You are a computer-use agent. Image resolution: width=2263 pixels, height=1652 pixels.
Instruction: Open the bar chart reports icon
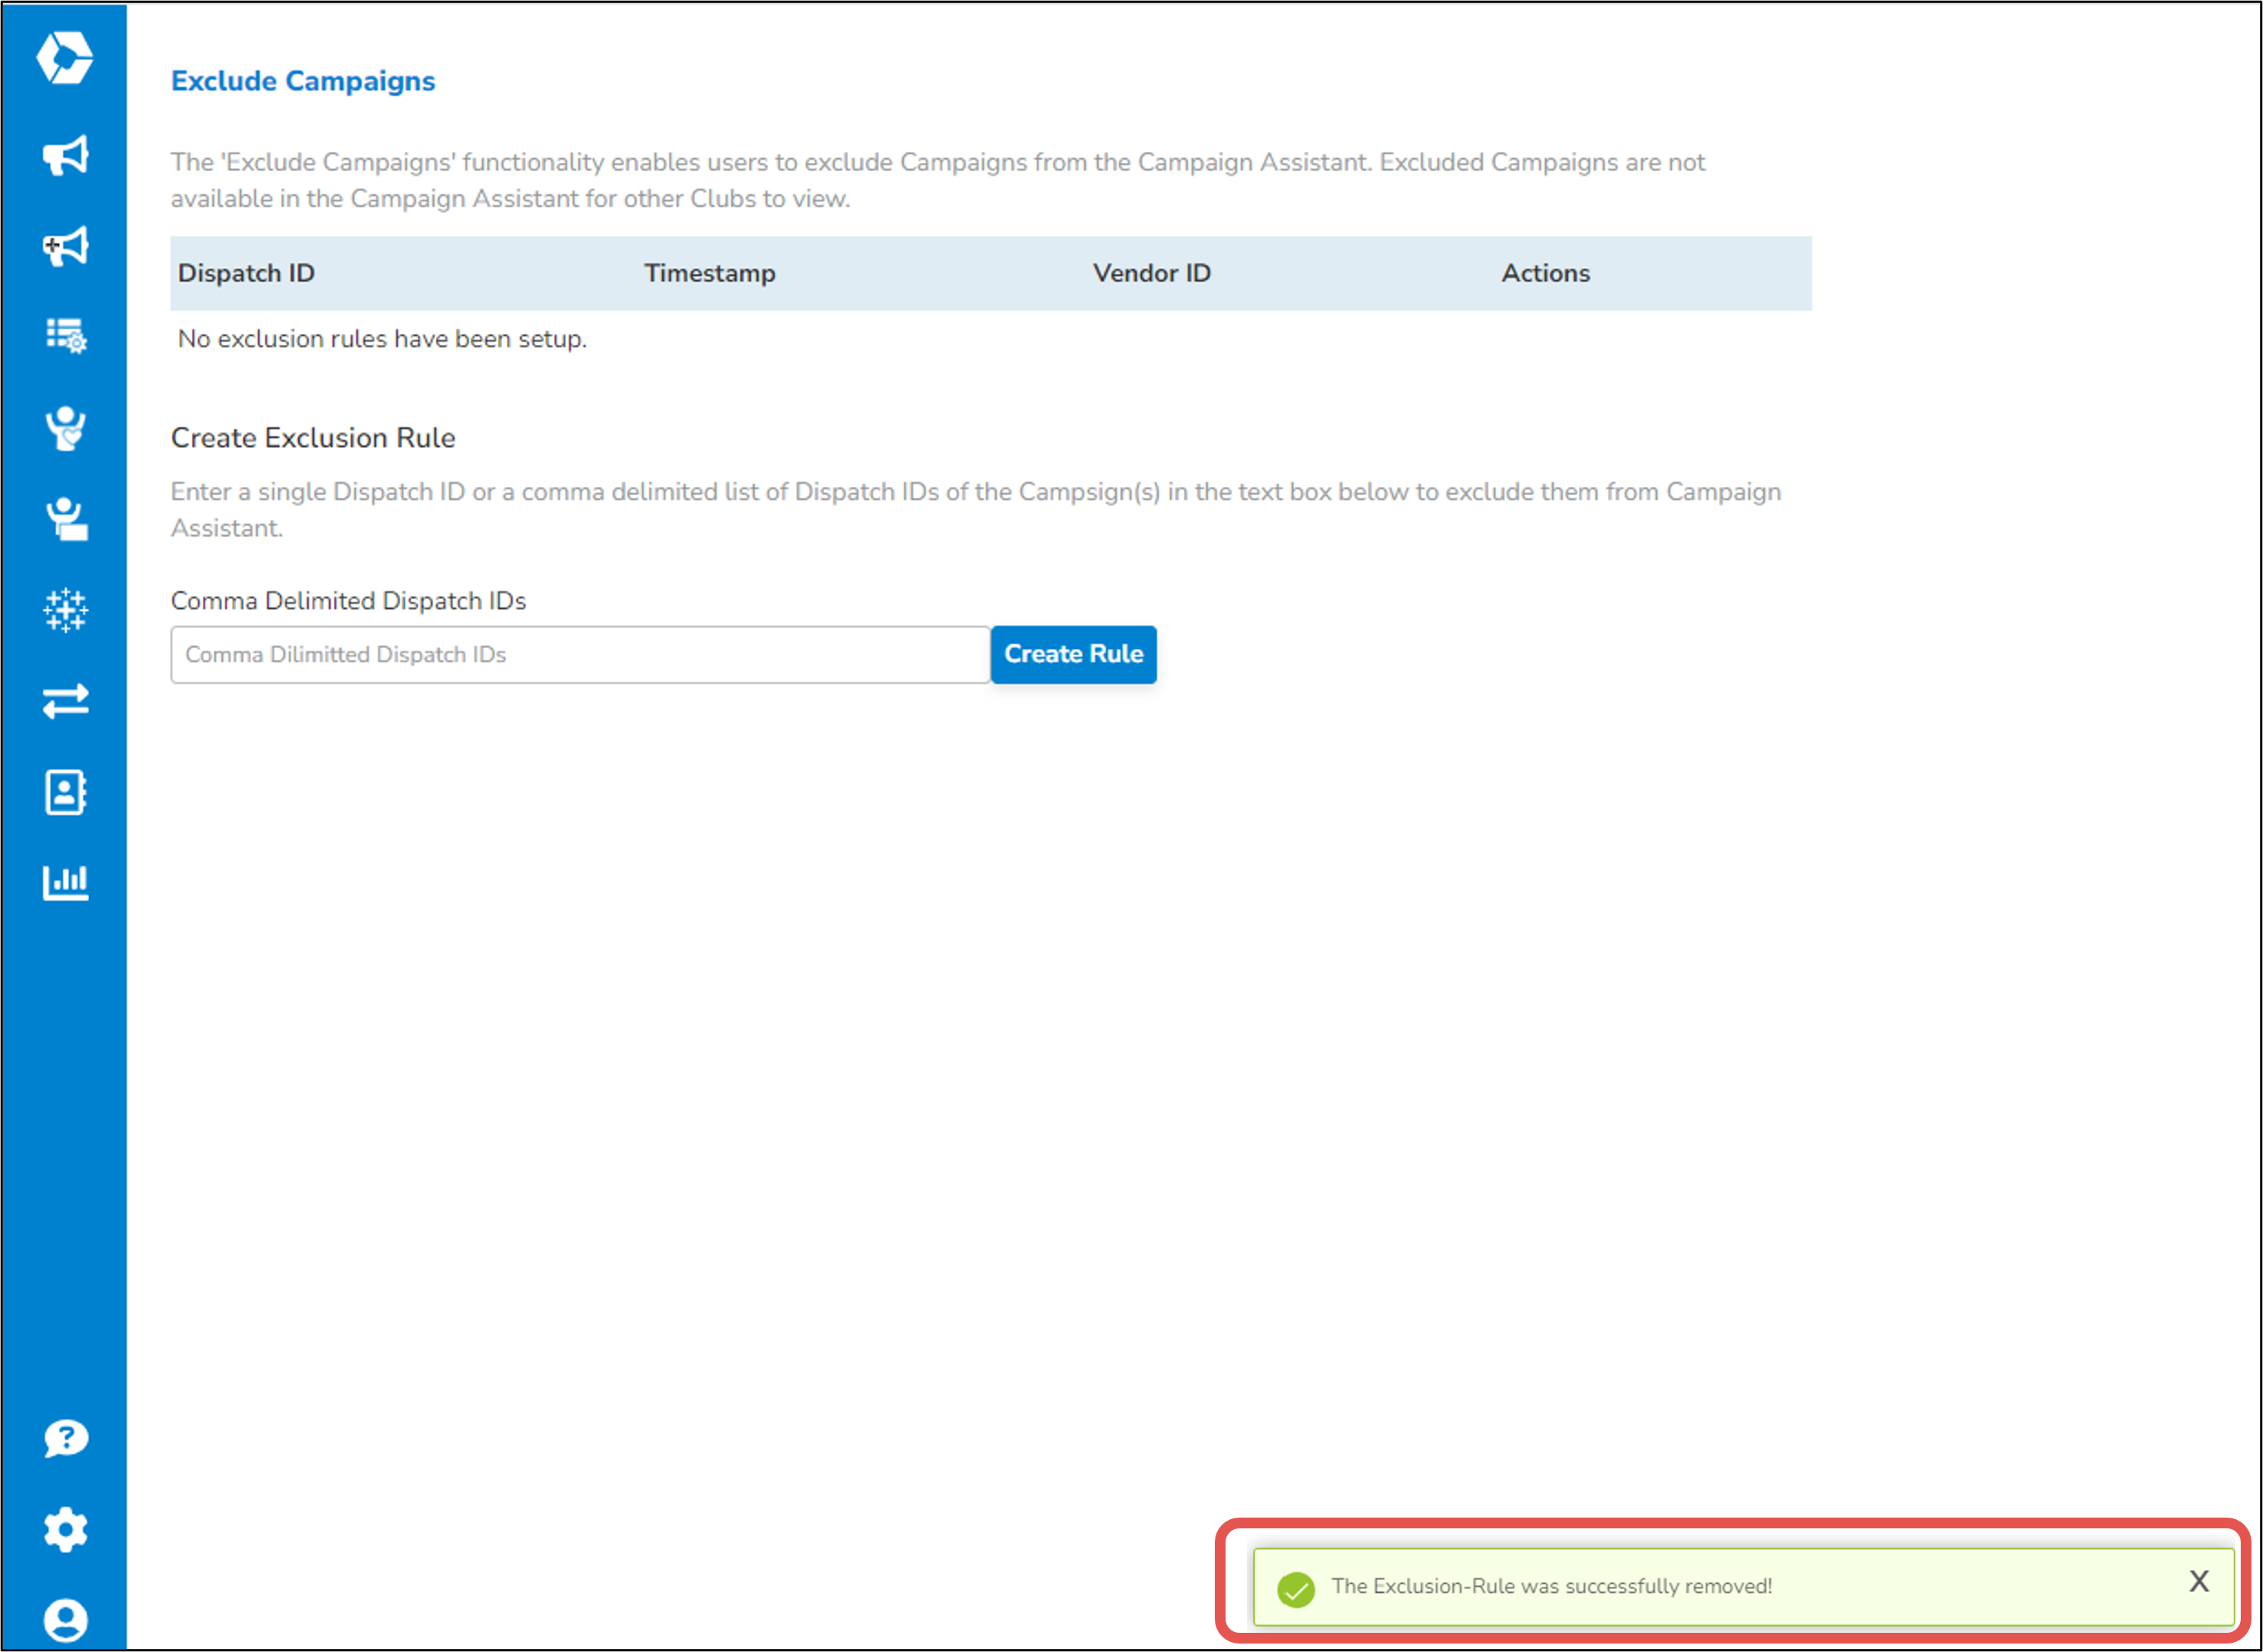[x=66, y=882]
